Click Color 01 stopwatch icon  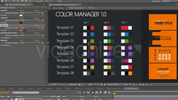pos(1,15)
